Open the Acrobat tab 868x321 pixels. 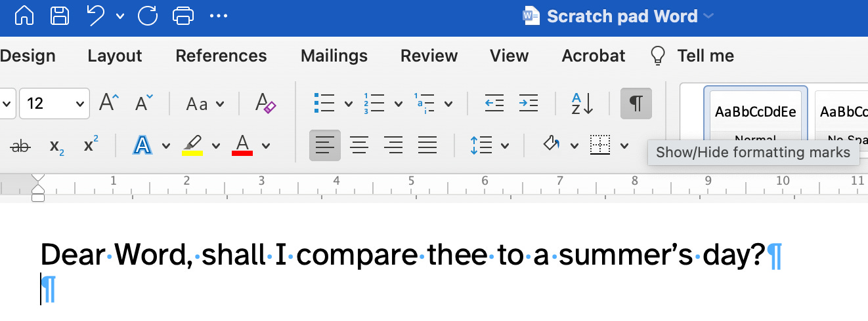(594, 56)
